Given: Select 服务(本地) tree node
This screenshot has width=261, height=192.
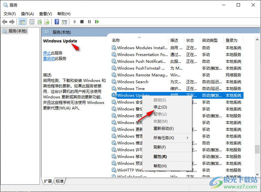Looking at the screenshot, I should (15, 31).
